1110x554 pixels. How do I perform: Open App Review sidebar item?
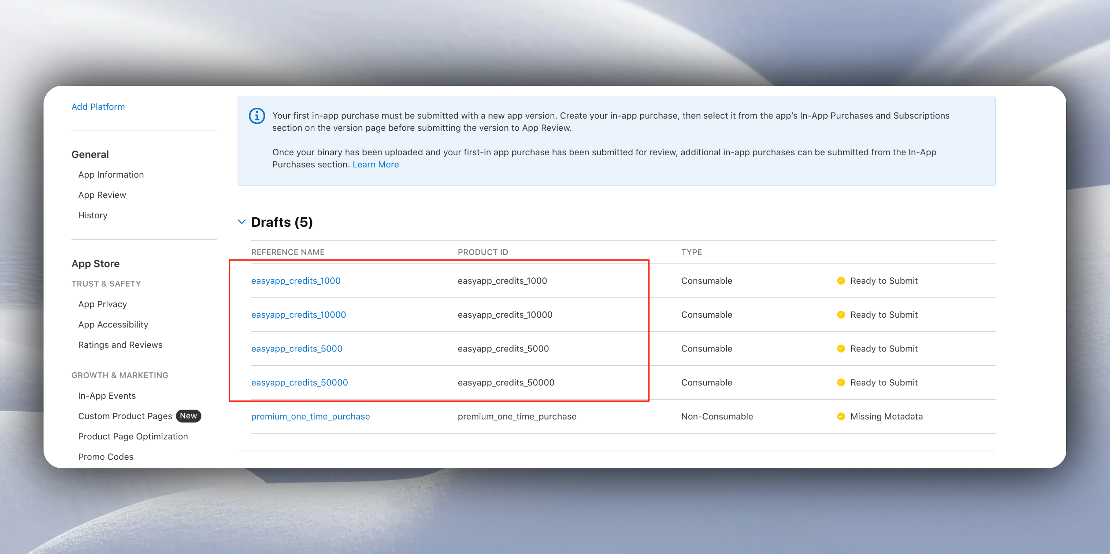click(x=102, y=195)
